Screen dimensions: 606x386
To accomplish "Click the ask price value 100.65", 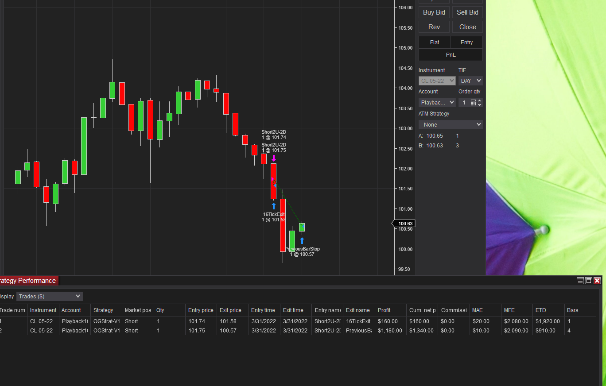I will click(x=435, y=136).
